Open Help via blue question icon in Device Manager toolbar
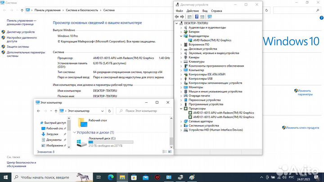The image size is (324, 182). (197, 17)
